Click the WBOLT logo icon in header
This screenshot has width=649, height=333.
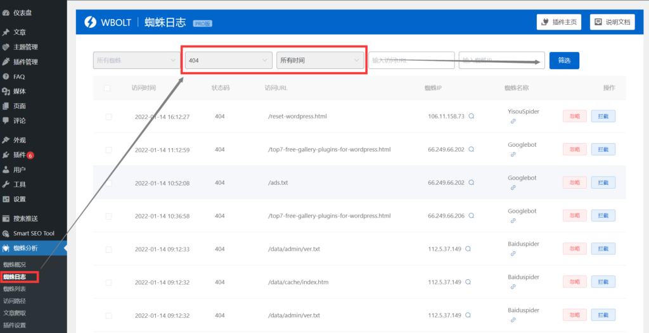coord(90,22)
